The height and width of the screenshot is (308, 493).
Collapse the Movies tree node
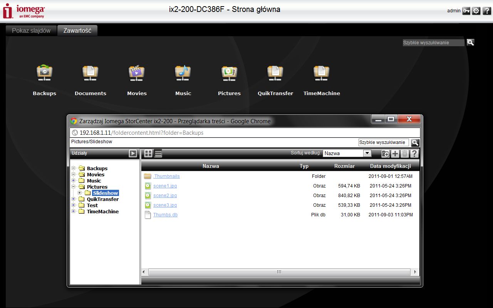[74, 174]
